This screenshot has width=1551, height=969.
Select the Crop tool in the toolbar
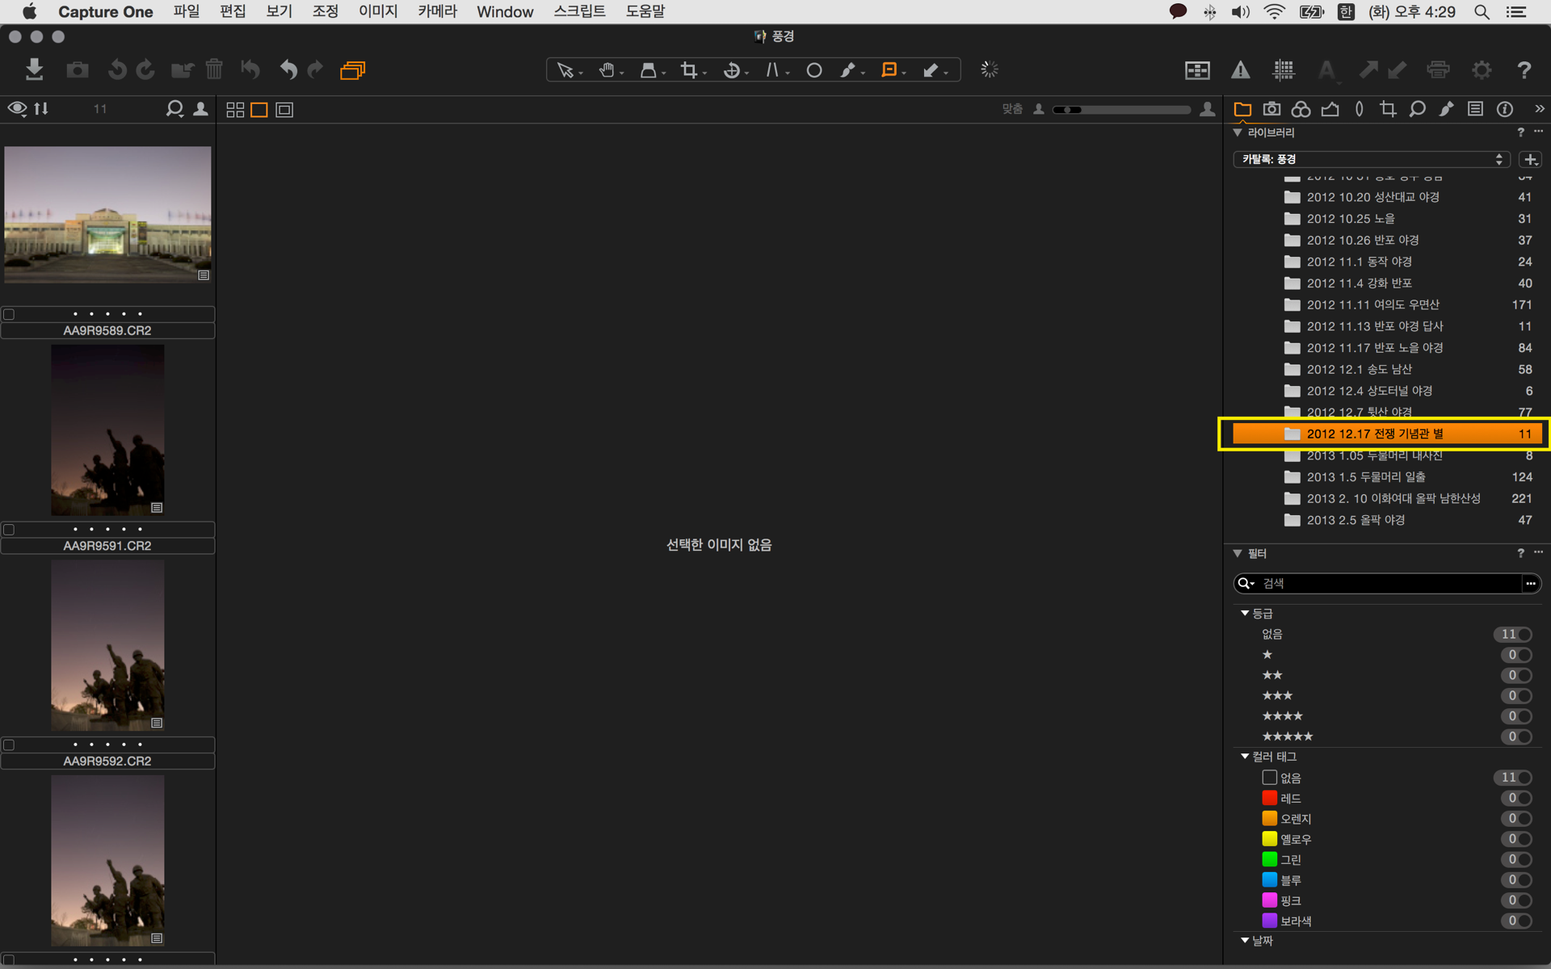pos(688,70)
